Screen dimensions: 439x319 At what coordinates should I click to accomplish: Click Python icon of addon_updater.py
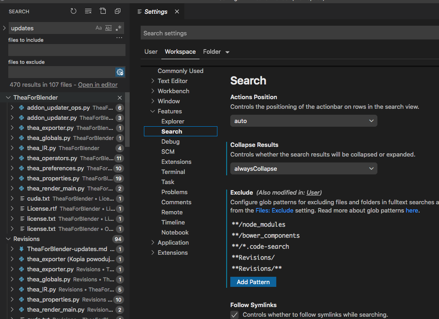(x=21, y=118)
